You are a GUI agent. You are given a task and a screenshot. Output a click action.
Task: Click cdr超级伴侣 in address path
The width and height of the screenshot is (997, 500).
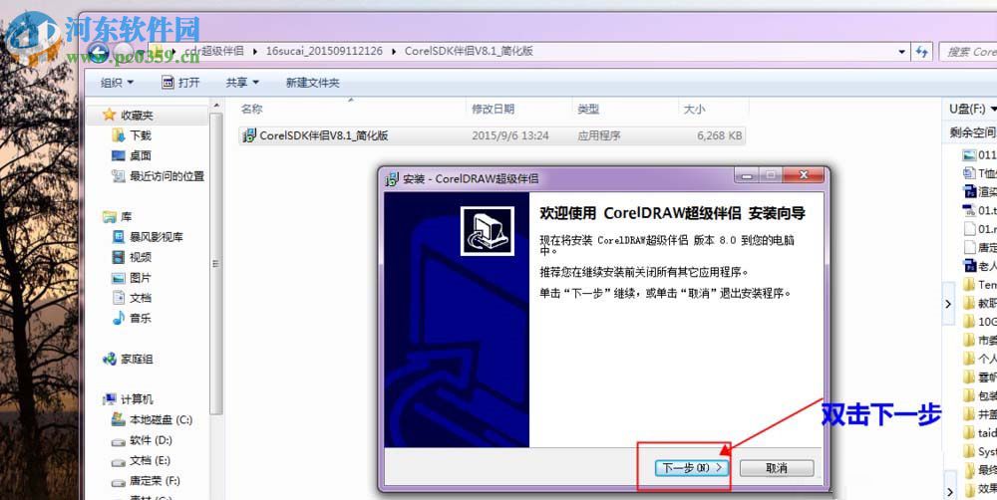point(213,51)
